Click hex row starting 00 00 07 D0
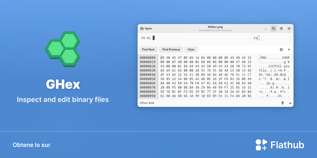The image size is (317, 158). point(206,62)
